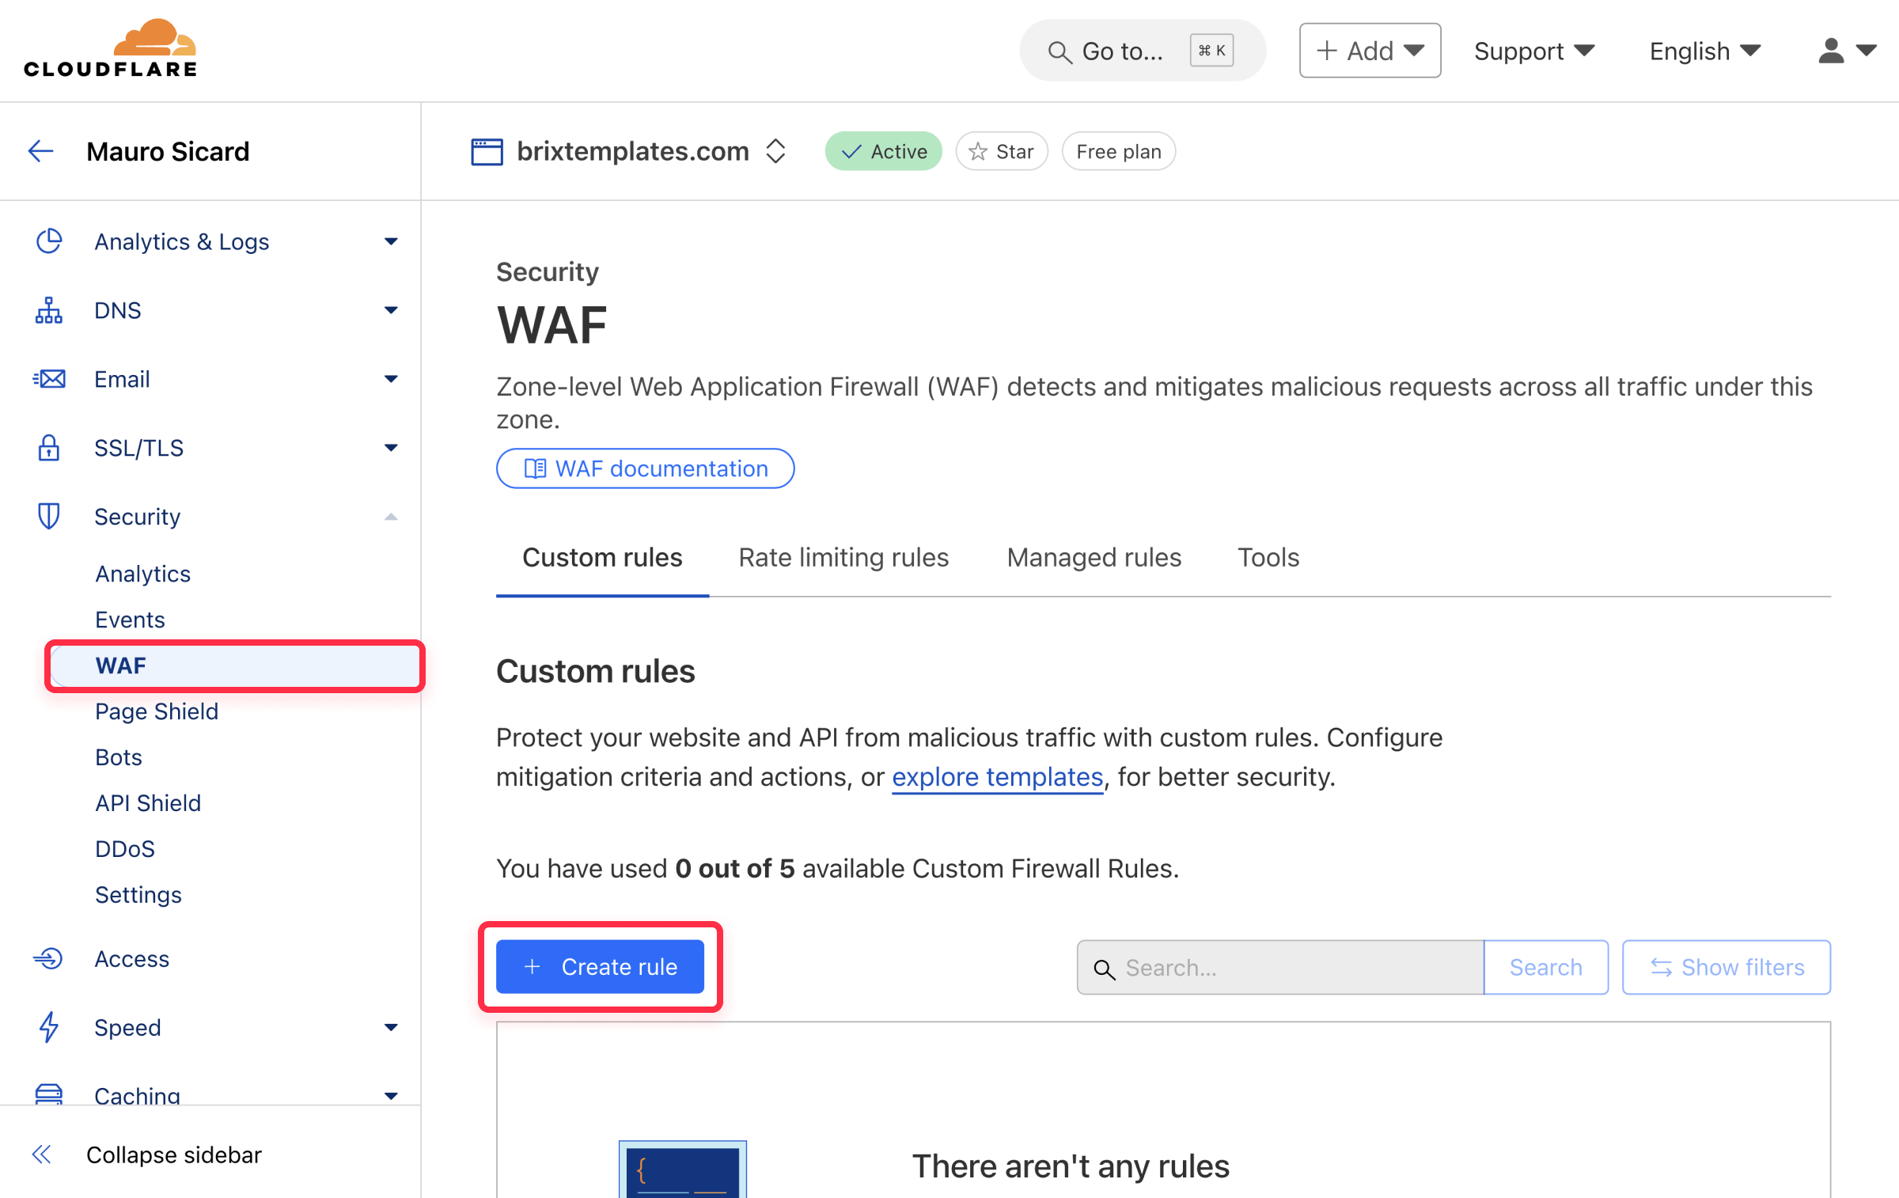Switch to the Rate limiting rules tab
Screen dimensions: 1899x1198
tap(843, 557)
